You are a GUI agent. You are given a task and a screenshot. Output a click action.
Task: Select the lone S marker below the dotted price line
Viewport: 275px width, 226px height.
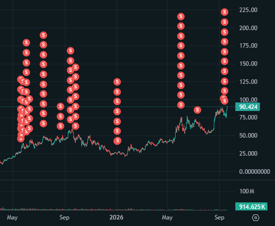[x=197, y=110]
